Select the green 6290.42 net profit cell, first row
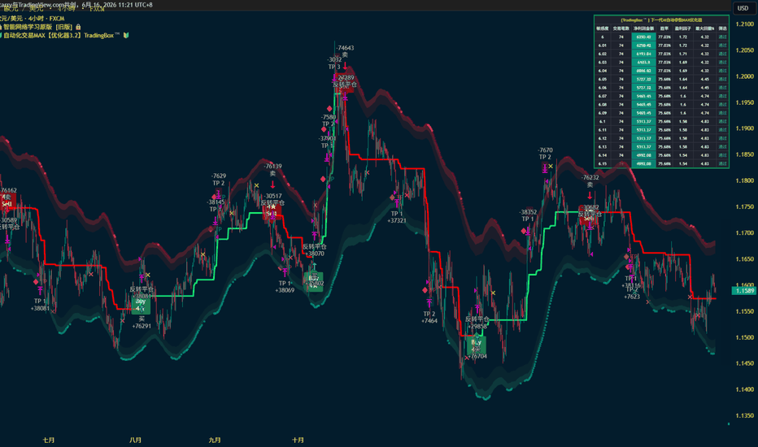The height and width of the screenshot is (447, 758). tap(643, 37)
